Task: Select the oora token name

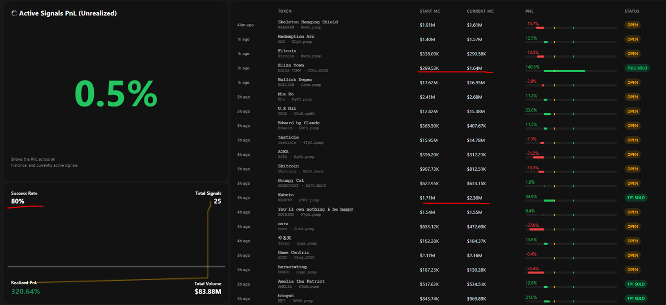Action: [x=283, y=223]
